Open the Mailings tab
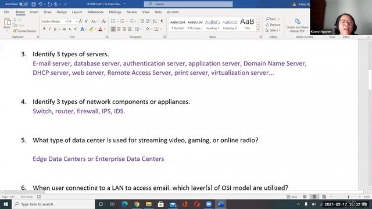The image size is (372, 209). coord(115,12)
